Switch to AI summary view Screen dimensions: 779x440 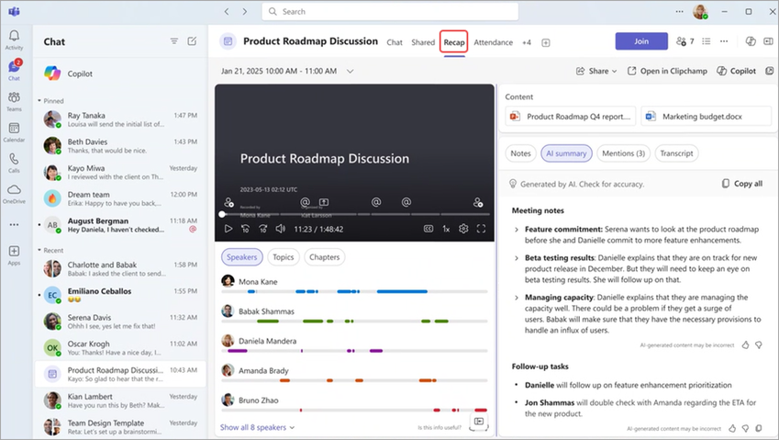(566, 153)
